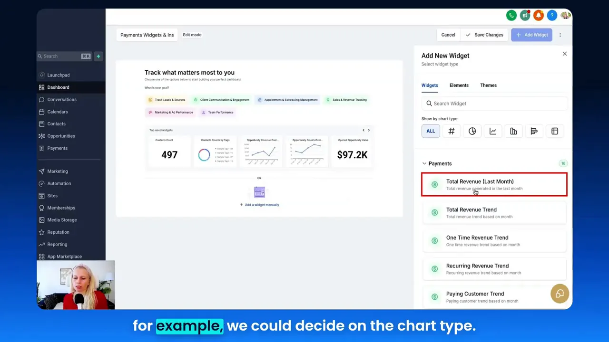The image size is (609, 342).
Task: Select One Time Revenue Trend widget
Action: (x=494, y=241)
